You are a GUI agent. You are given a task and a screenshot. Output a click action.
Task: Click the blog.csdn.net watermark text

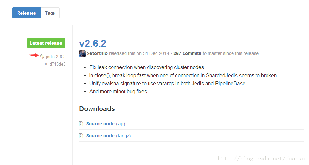coord(261,159)
